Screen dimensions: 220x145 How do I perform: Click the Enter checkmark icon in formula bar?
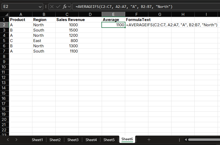coord(58,7)
